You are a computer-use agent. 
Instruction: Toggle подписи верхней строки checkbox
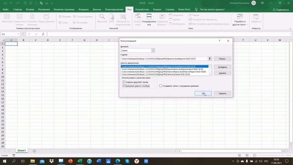pyautogui.click(x=124, y=82)
